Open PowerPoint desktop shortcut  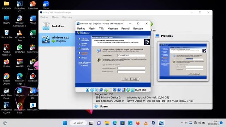33,6
